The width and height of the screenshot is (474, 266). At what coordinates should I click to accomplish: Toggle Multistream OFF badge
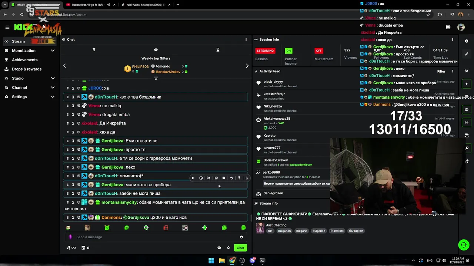point(318,51)
